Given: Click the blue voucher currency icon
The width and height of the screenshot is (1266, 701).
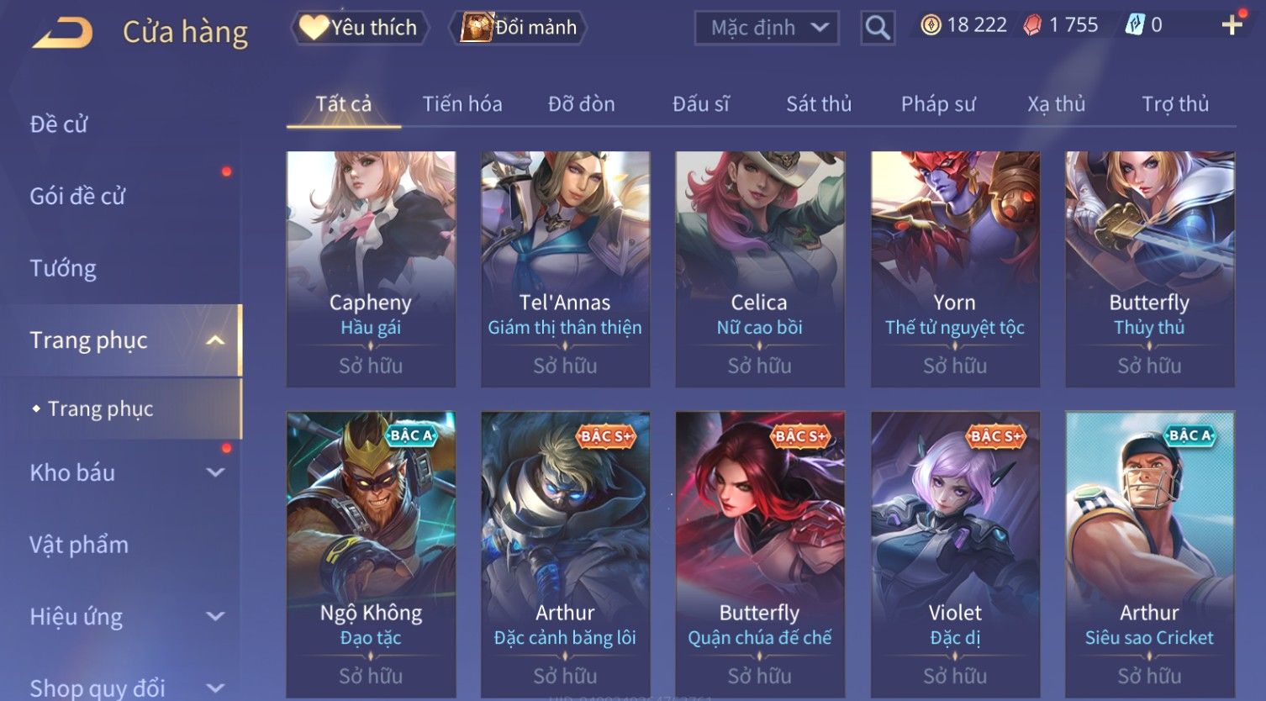Looking at the screenshot, I should click(1135, 25).
